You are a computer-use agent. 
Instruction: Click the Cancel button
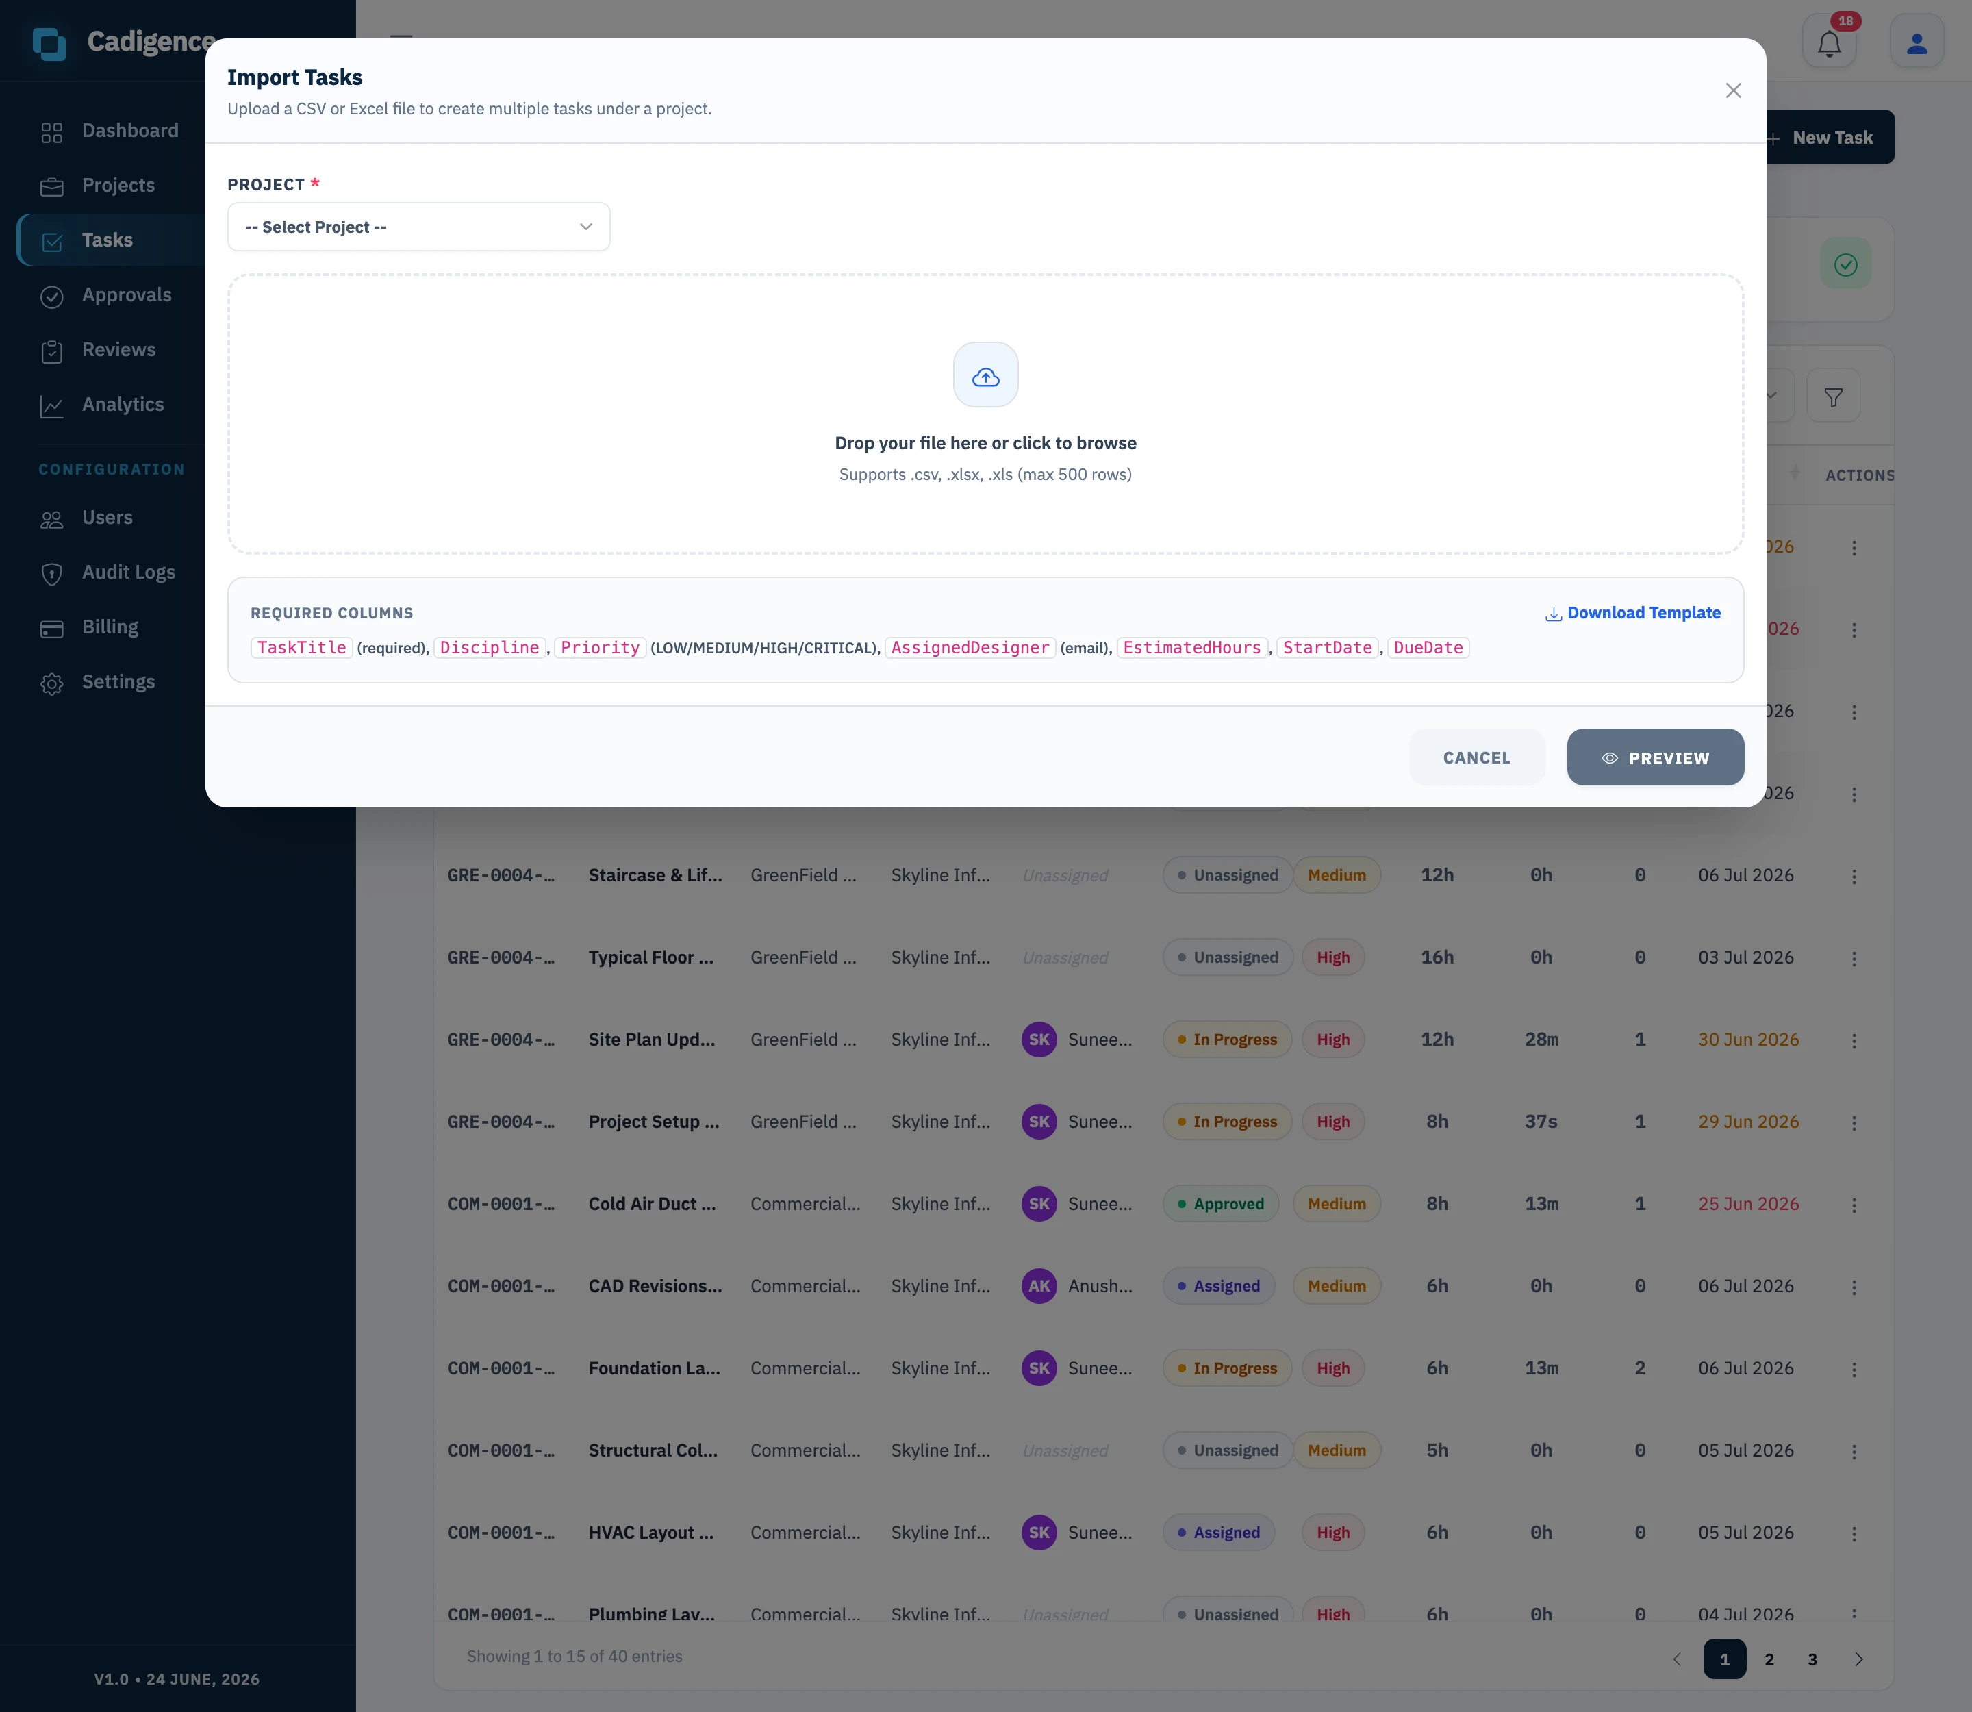(x=1476, y=757)
